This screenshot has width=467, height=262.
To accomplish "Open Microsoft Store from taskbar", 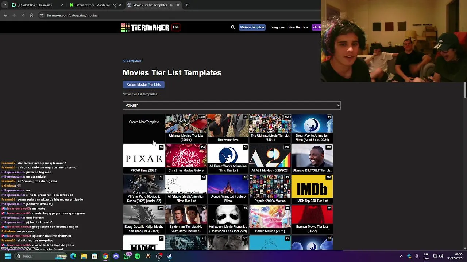I will [94, 256].
